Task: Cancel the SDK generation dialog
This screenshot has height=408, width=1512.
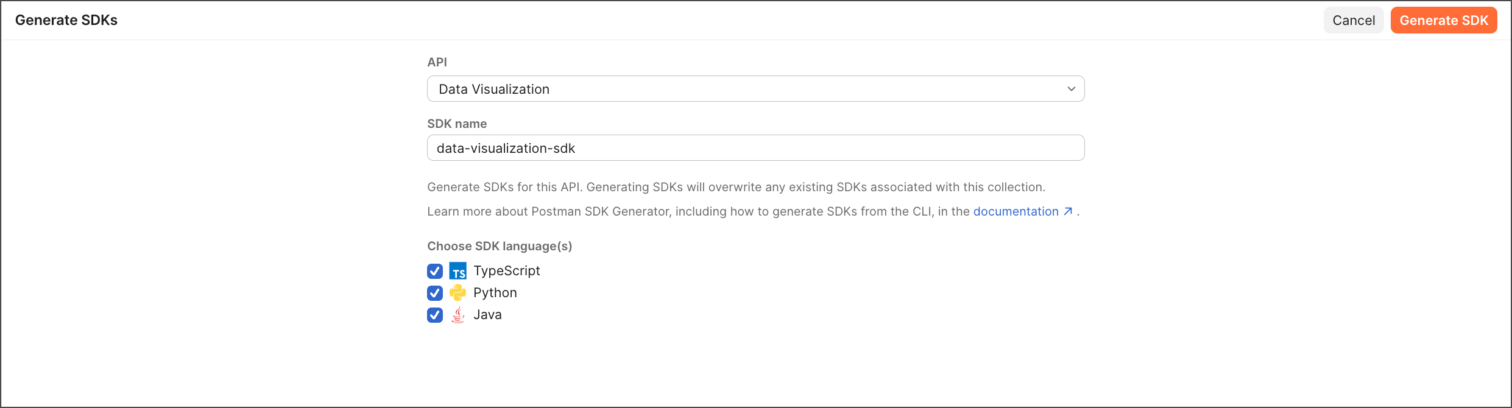Action: click(x=1354, y=20)
